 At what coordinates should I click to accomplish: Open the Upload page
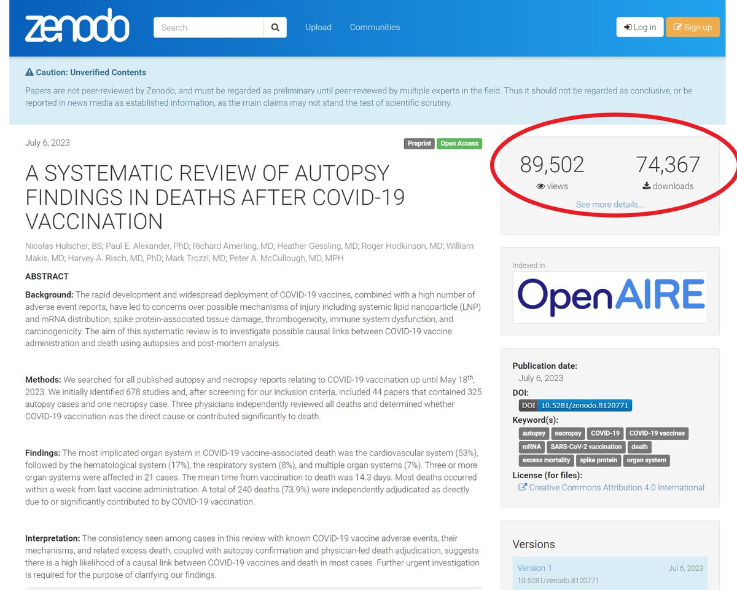[318, 27]
